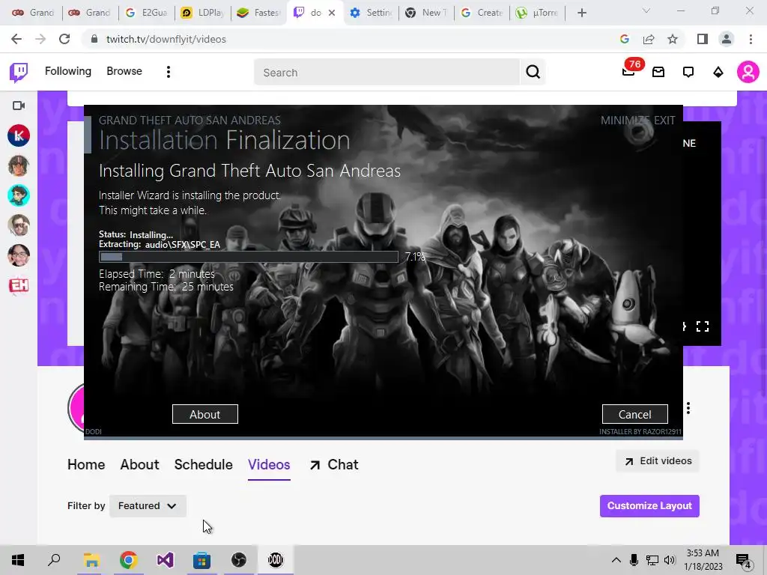Switch to the About channel tab

140,464
